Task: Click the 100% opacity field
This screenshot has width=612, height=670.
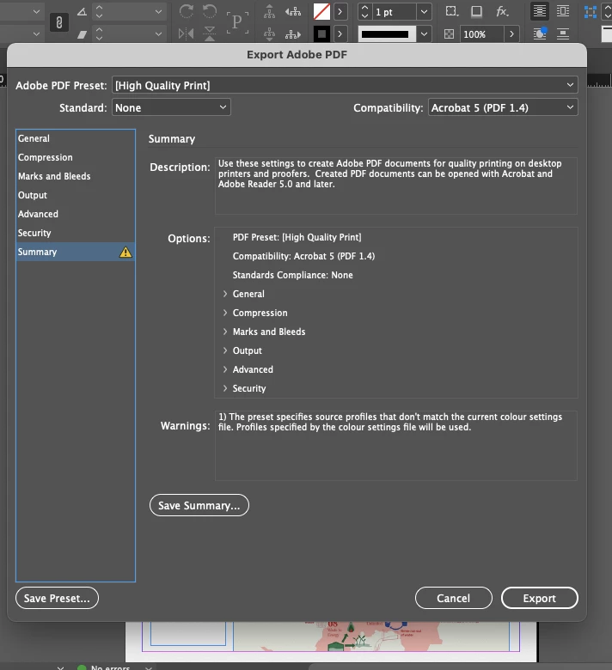Action: point(481,34)
